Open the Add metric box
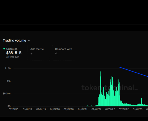This screenshot has height=121, width=148. (39, 53)
